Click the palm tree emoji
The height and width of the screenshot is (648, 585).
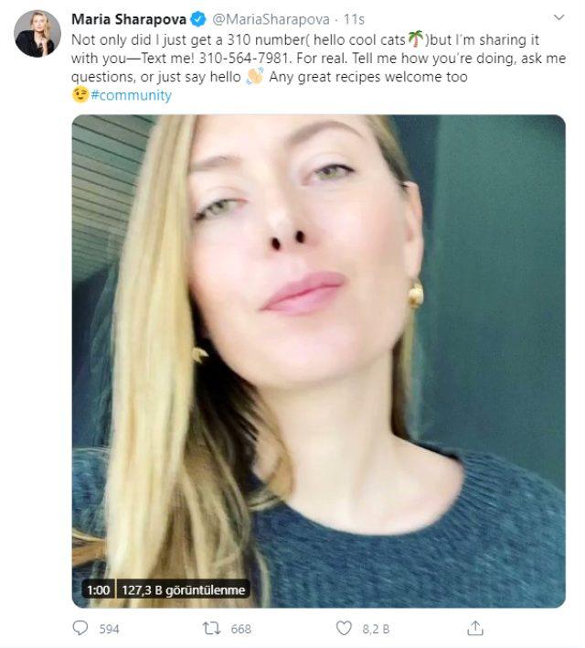pos(415,38)
